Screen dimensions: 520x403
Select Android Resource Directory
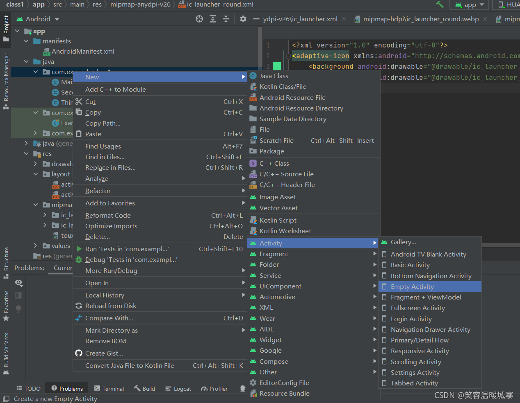[x=314, y=108]
